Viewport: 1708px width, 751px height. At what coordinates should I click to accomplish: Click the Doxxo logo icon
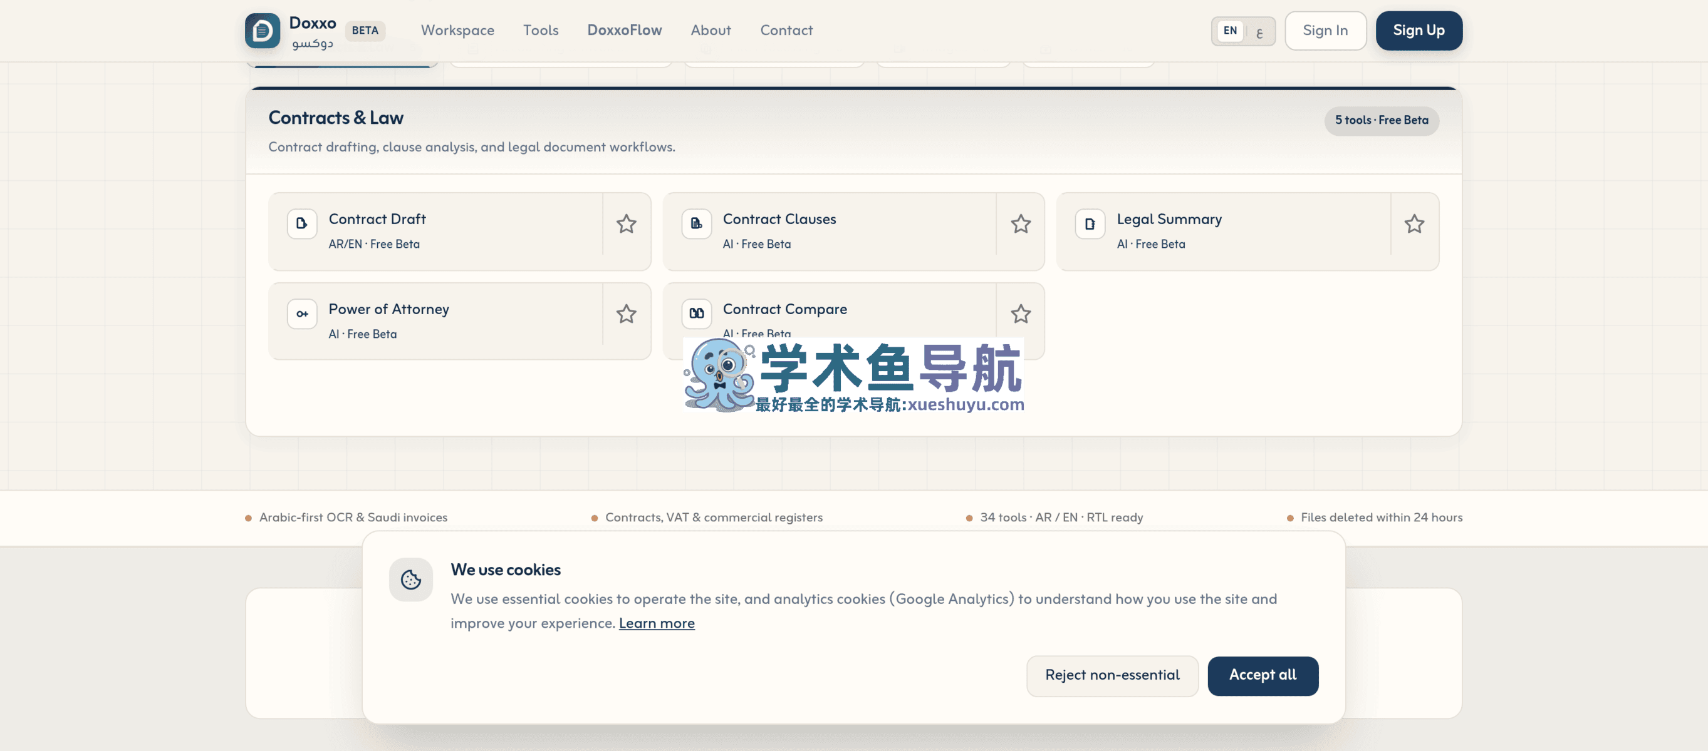(x=262, y=31)
